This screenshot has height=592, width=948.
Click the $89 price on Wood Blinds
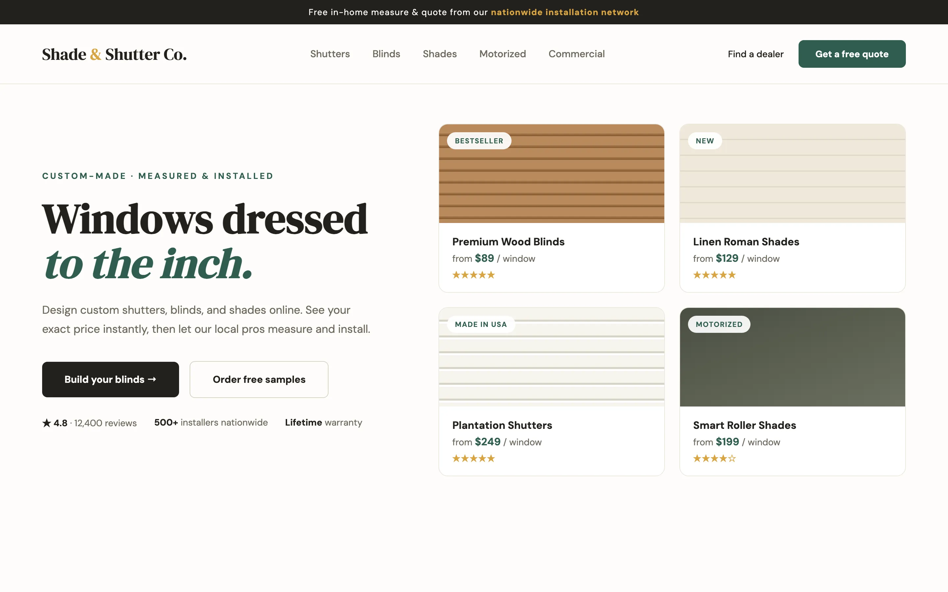click(484, 259)
